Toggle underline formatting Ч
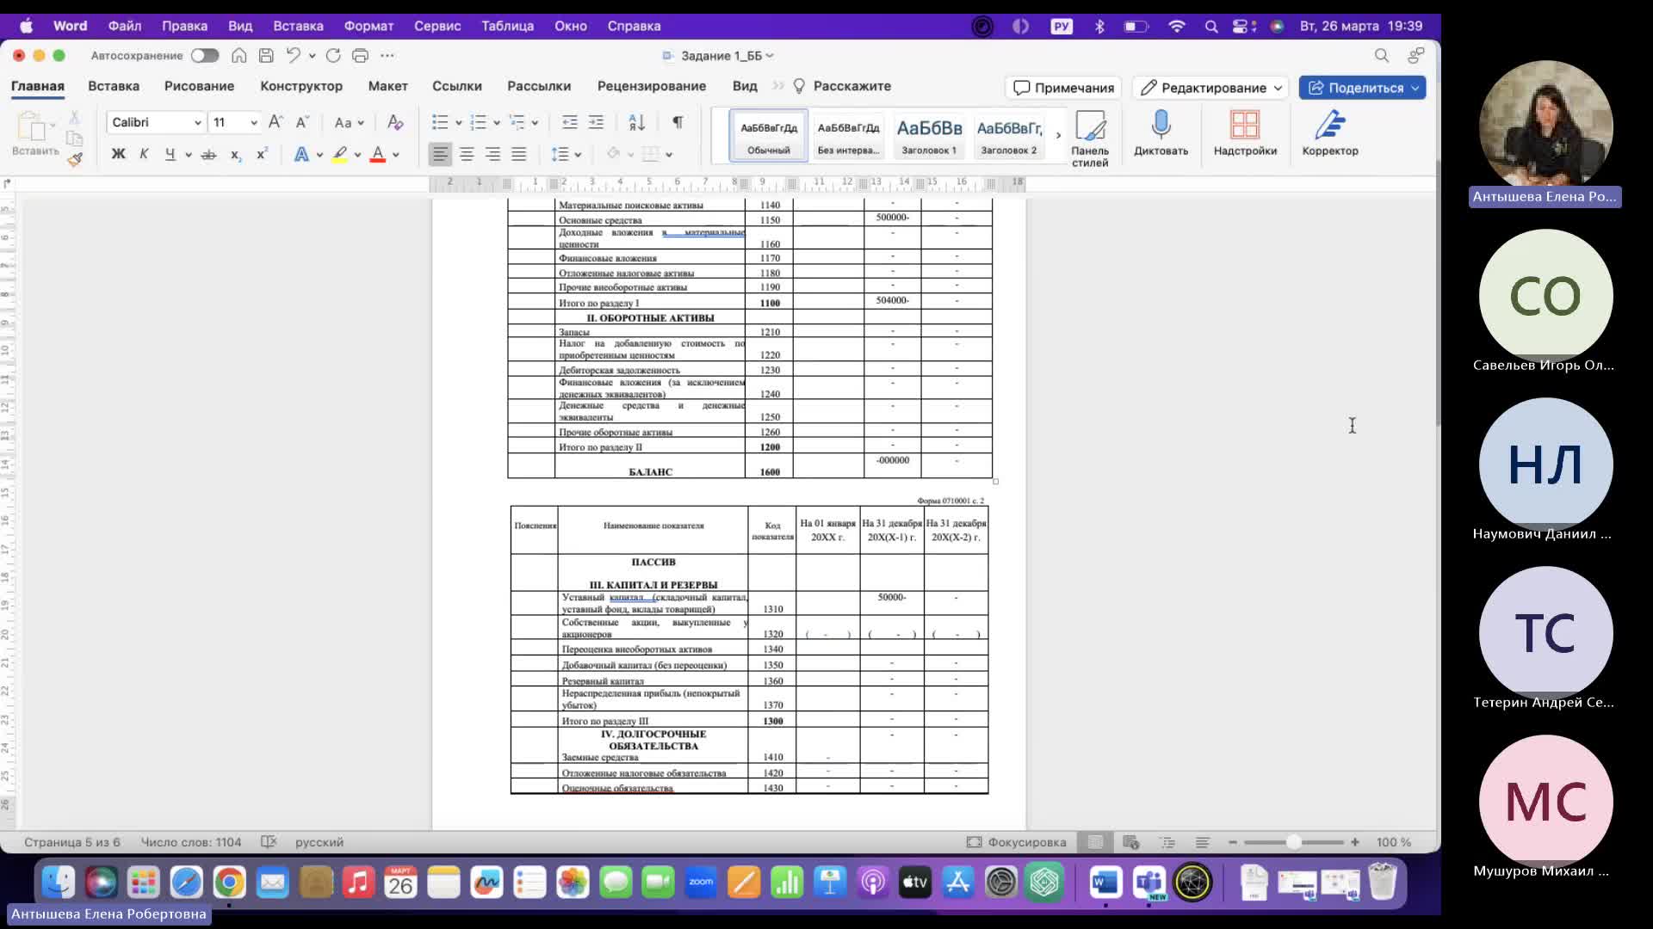This screenshot has height=929, width=1653. [x=170, y=154]
